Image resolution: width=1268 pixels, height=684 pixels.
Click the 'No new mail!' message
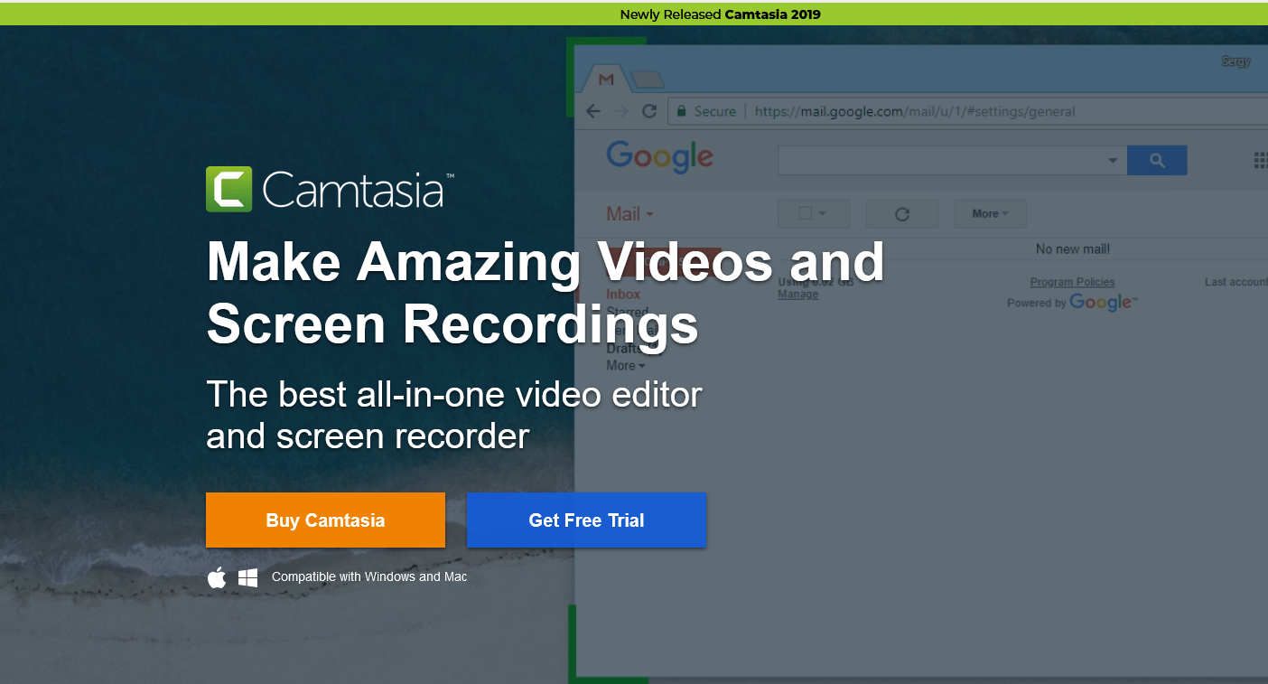[1073, 248]
